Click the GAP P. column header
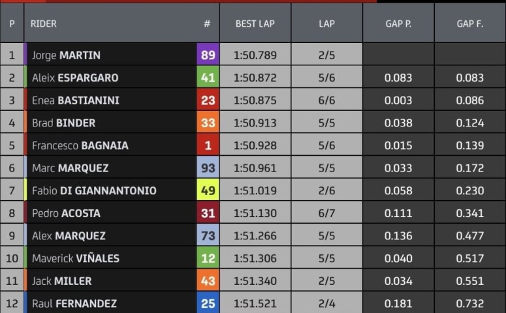The height and width of the screenshot is (313, 506). [x=398, y=23]
